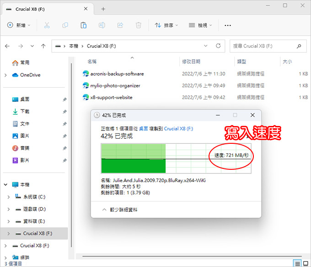Click the Forward navigation arrow

(21, 46)
